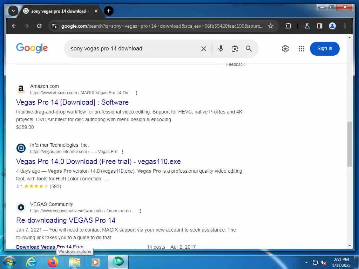
Task: Search by image with camera lens icon
Action: click(235, 48)
